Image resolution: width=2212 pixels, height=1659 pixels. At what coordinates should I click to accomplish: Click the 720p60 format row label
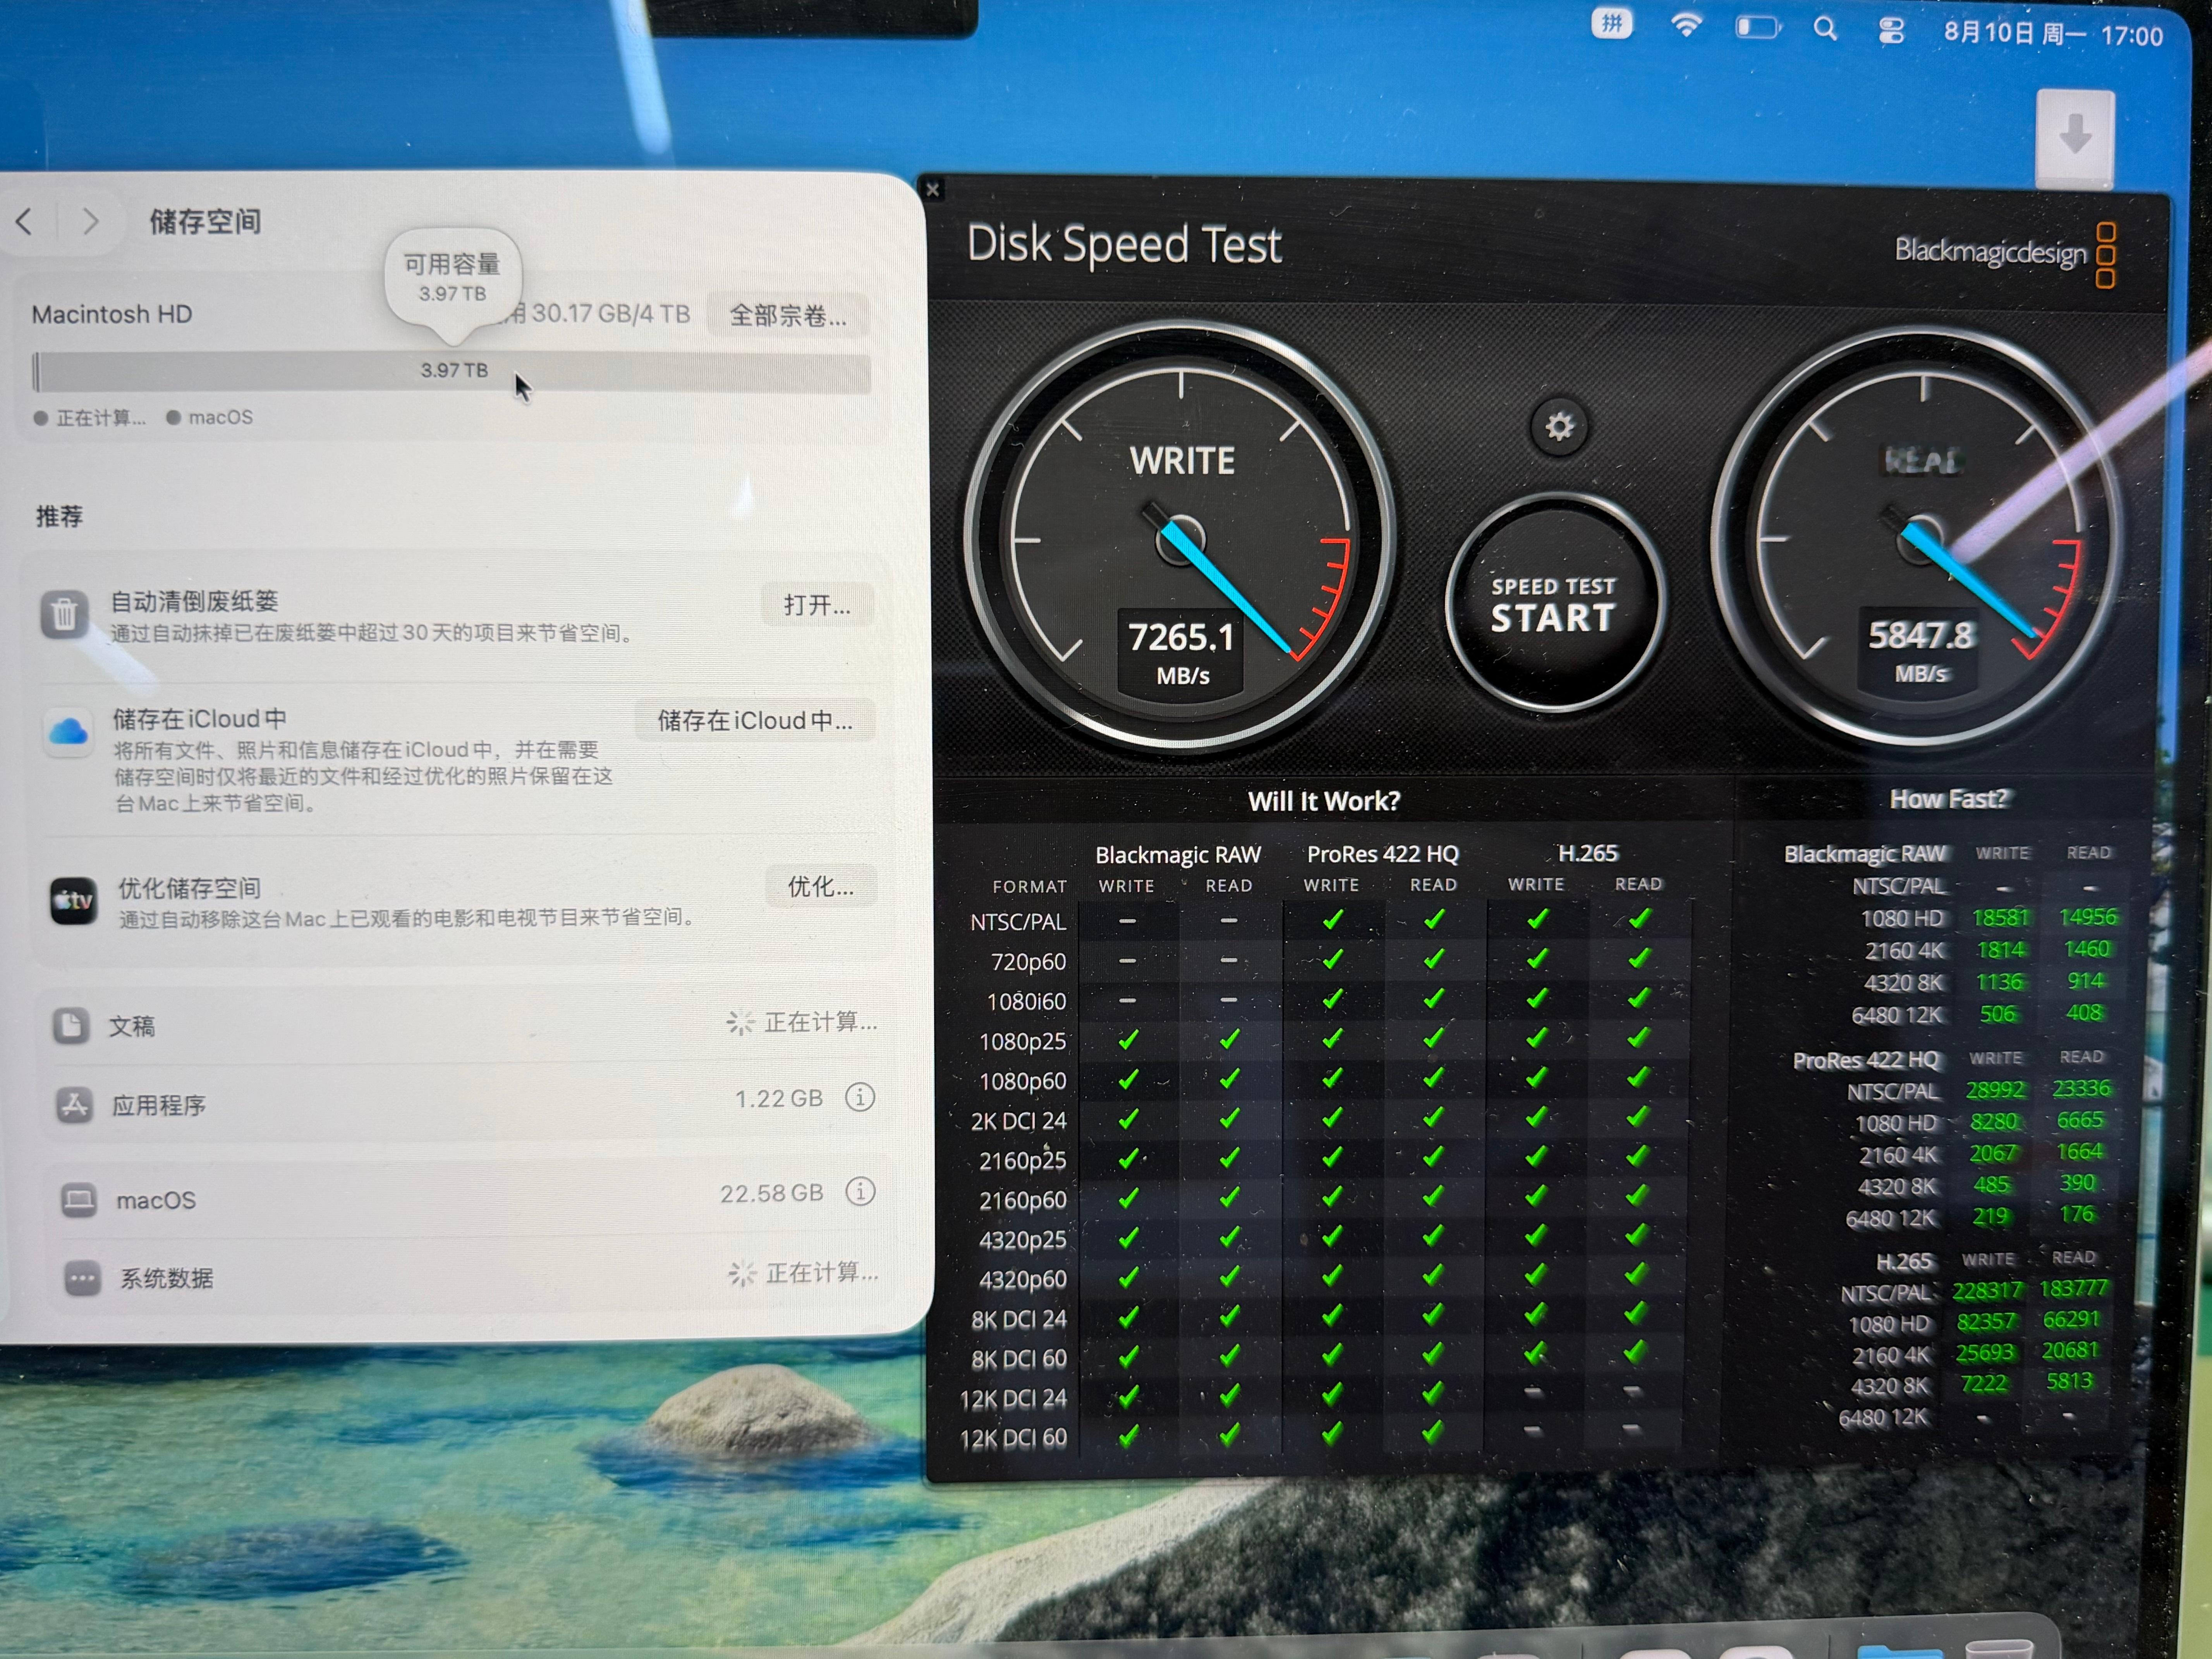tap(1028, 962)
